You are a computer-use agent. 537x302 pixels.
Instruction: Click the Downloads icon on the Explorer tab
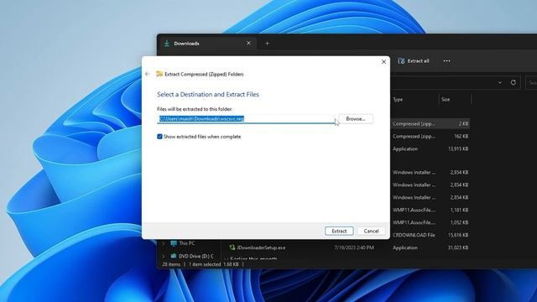click(x=167, y=44)
